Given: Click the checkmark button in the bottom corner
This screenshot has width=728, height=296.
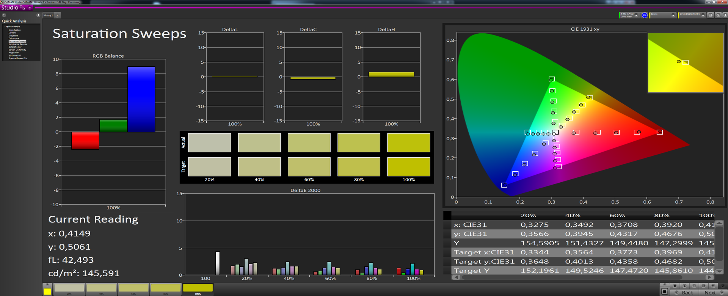Looking at the screenshot, I should (x=722, y=286).
